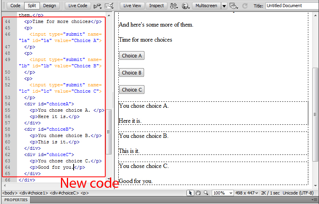Click the Choice B button in Design view
This screenshot has height=204, width=319.
[x=131, y=72]
